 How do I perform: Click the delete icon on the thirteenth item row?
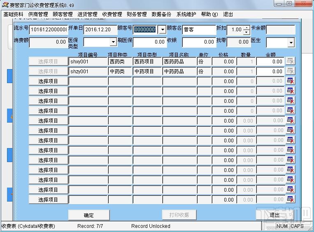(x=290, y=180)
